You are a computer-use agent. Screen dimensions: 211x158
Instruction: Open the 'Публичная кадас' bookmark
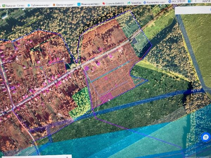pyautogui.click(x=38, y=5)
